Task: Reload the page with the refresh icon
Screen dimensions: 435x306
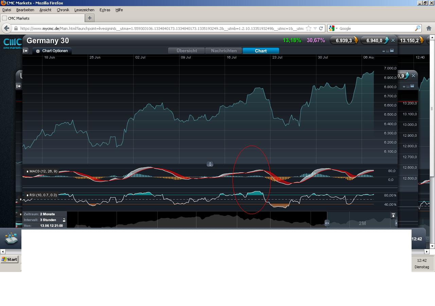Action: click(x=321, y=29)
